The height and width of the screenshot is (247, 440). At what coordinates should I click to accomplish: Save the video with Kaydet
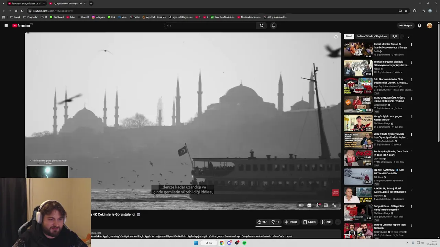tap(309, 222)
